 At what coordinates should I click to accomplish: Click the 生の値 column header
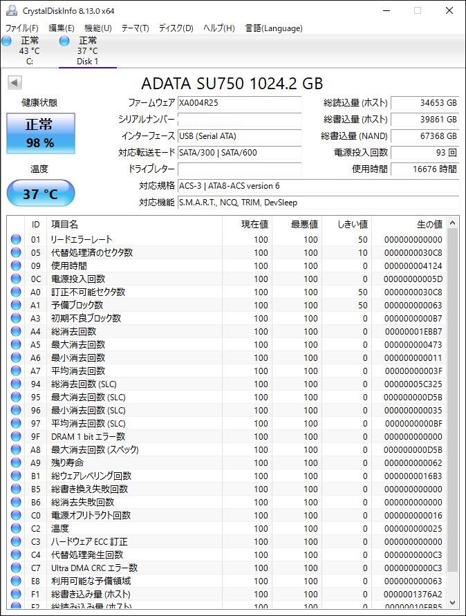click(x=409, y=224)
